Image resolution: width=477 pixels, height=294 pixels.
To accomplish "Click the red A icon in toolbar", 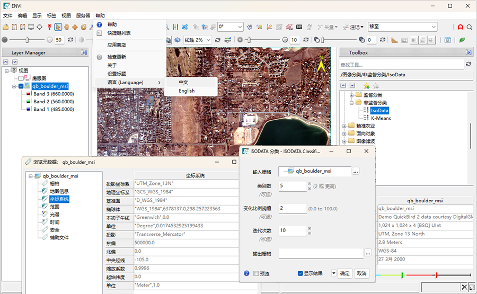I will pos(460,27).
